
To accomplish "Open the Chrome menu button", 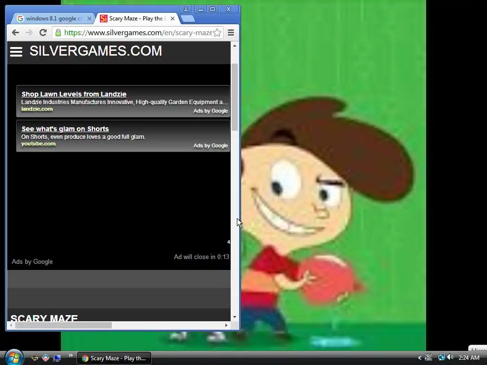I will coord(231,33).
